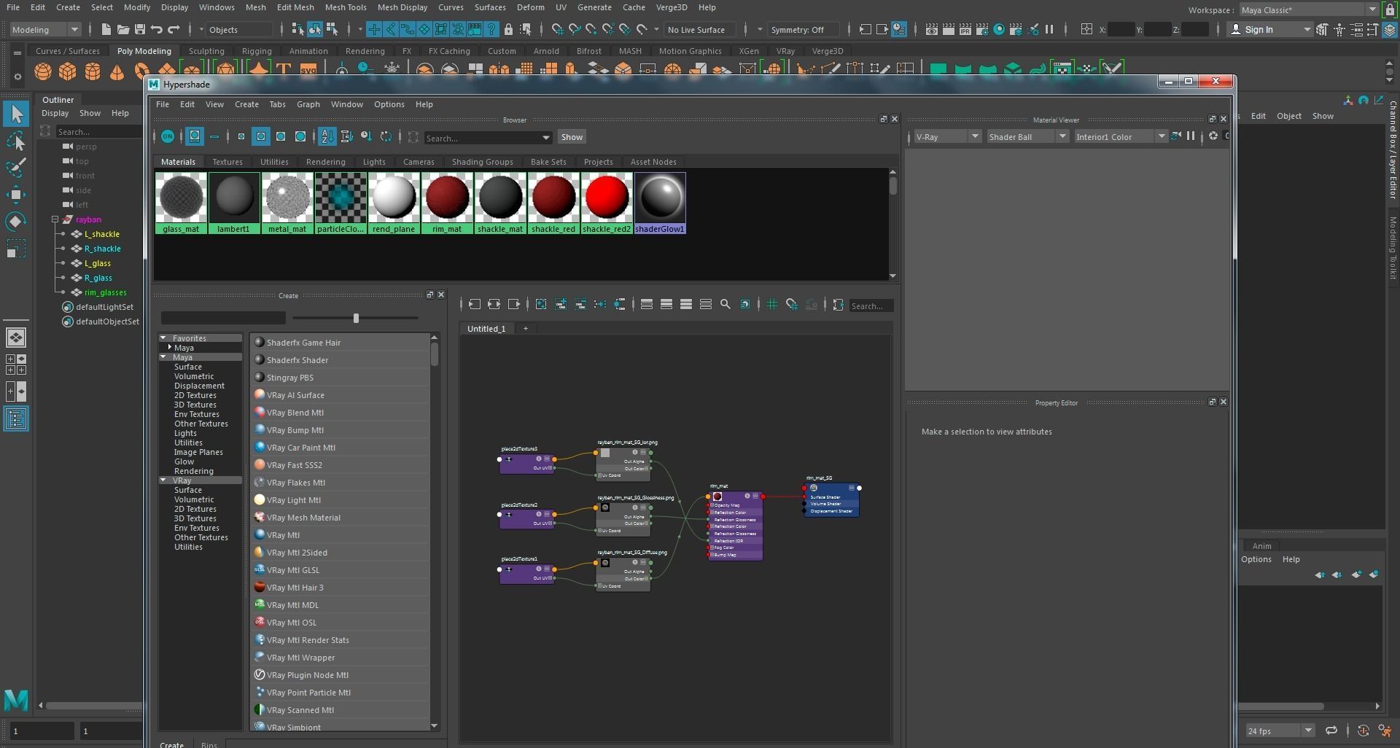The height and width of the screenshot is (748, 1400).
Task: Collapse the rayban group in the Outliner
Action: 55,219
